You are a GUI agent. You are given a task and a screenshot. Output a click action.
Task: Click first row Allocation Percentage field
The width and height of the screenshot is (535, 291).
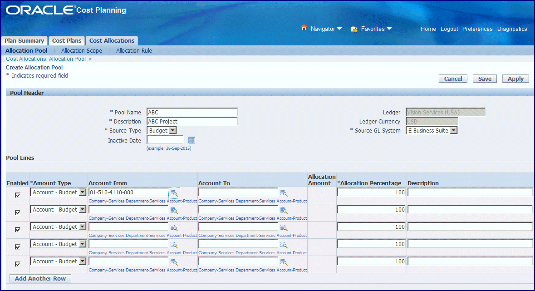[x=372, y=192]
